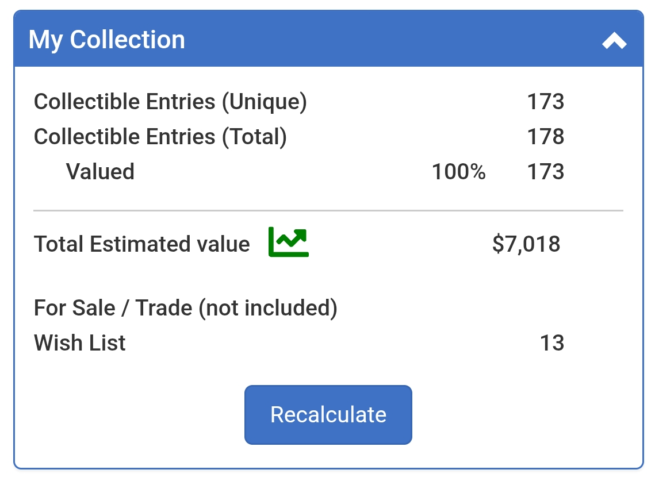Select the valued count 173
Viewport: 655px width, 485px height.
pos(546,172)
